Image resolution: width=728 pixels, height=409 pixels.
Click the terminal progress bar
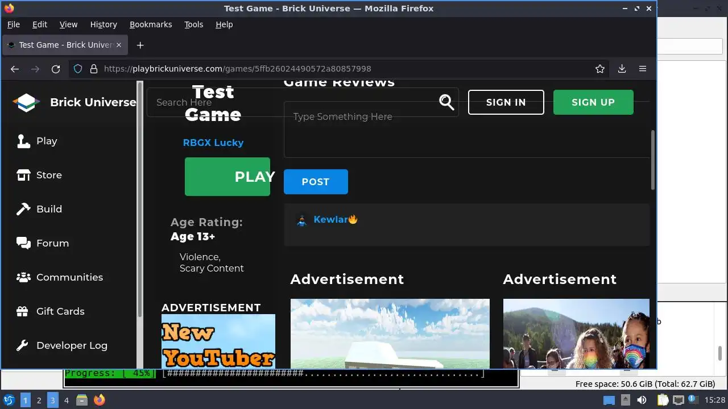click(x=275, y=374)
